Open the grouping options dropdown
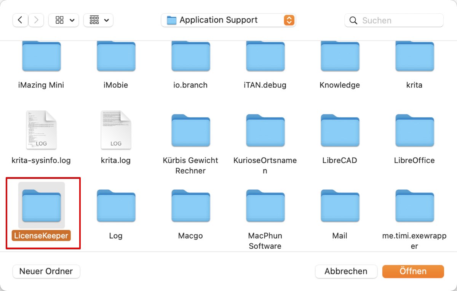The width and height of the screenshot is (457, 291). [98, 20]
